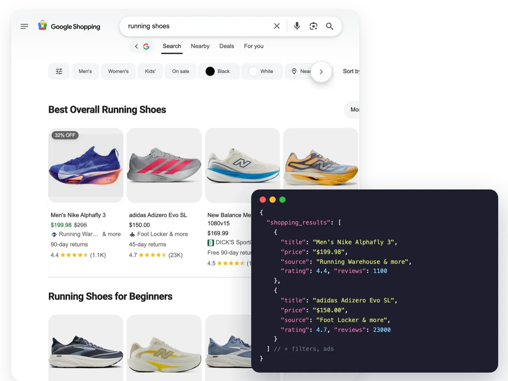The height and width of the screenshot is (381, 508).
Task: Click the yellow dot in code window
Action: coord(273,200)
